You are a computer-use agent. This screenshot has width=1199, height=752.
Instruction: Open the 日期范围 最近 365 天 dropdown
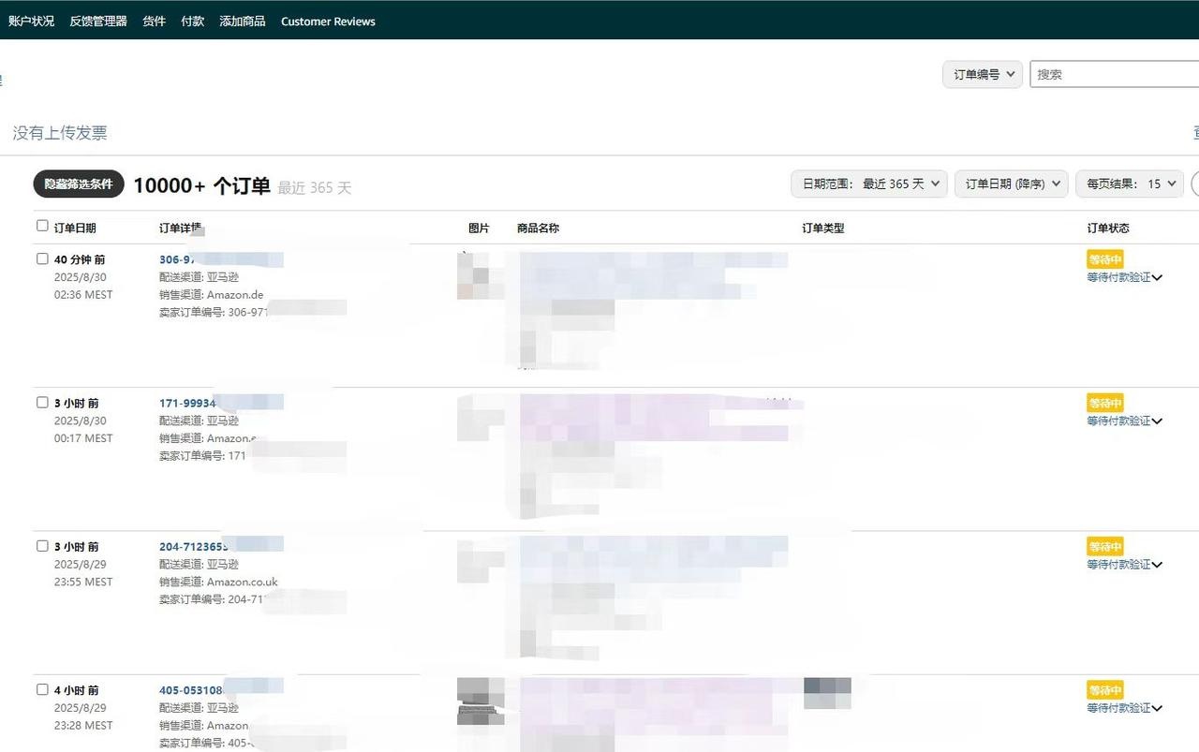coord(869,184)
